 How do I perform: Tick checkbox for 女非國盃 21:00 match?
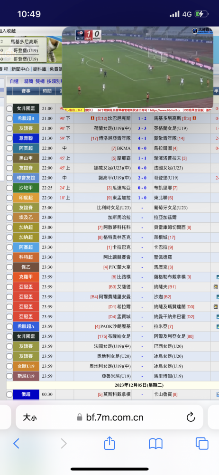(9, 109)
